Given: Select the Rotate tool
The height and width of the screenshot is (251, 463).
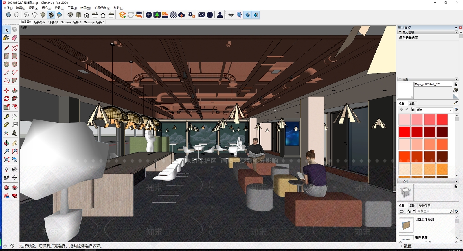Looking at the screenshot, I should [6, 99].
